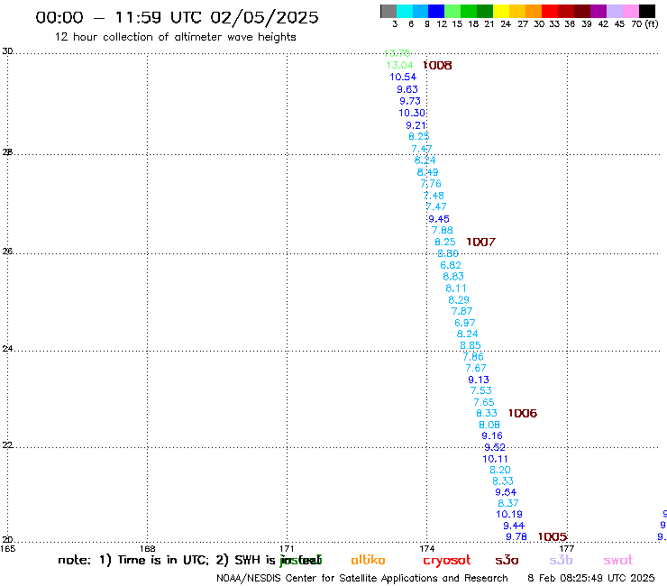The image size is (667, 586).
Task: Click the wave height value '7.53'
Action: click(x=480, y=390)
